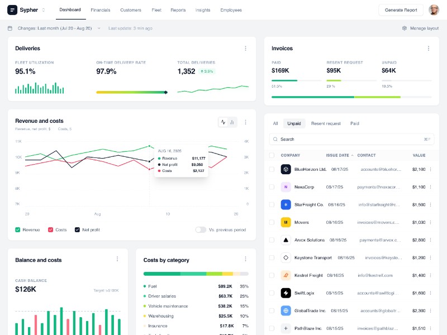Uncheck the Revenue legend checkbox
Image resolution: width=447 pixels, height=335 pixels.
click(x=18, y=229)
